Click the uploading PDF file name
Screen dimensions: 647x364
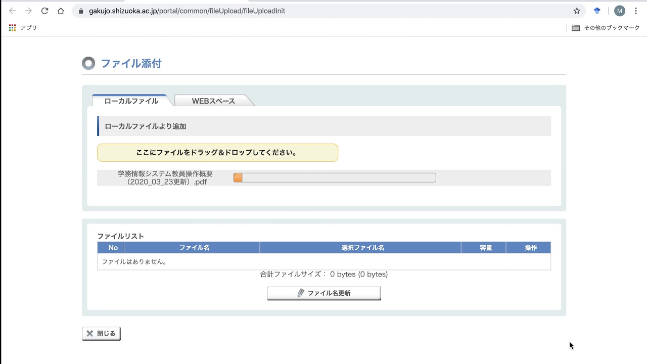pyautogui.click(x=165, y=177)
